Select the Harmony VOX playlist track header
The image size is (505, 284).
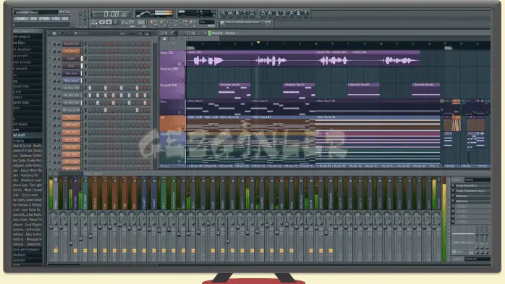tap(173, 75)
